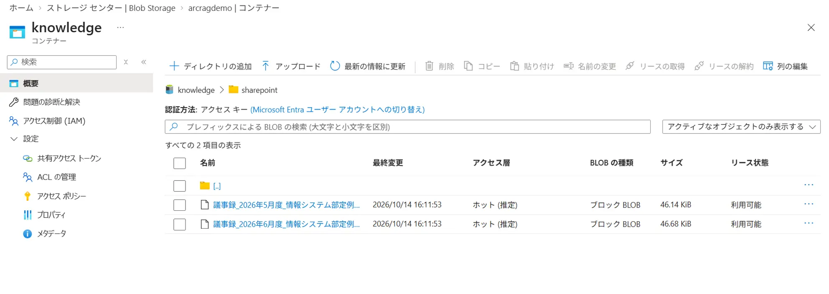Click the 46.68 KiB size cell
The image size is (829, 294).
[x=676, y=224]
